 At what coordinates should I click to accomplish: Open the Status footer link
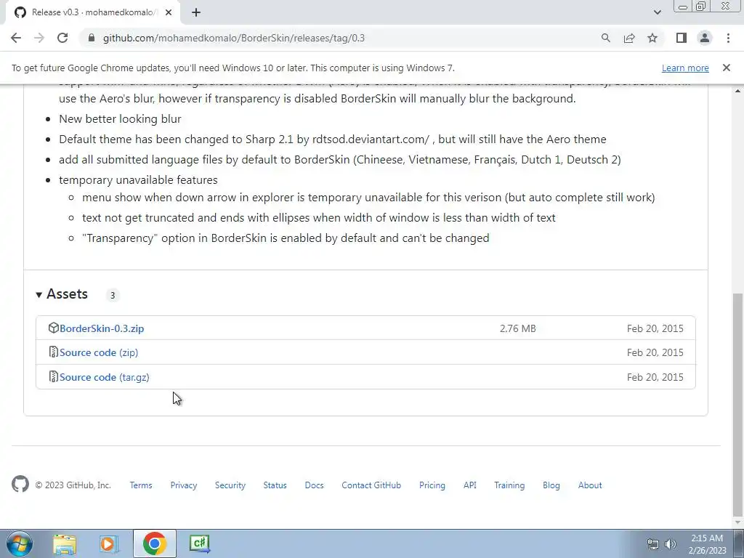click(275, 485)
